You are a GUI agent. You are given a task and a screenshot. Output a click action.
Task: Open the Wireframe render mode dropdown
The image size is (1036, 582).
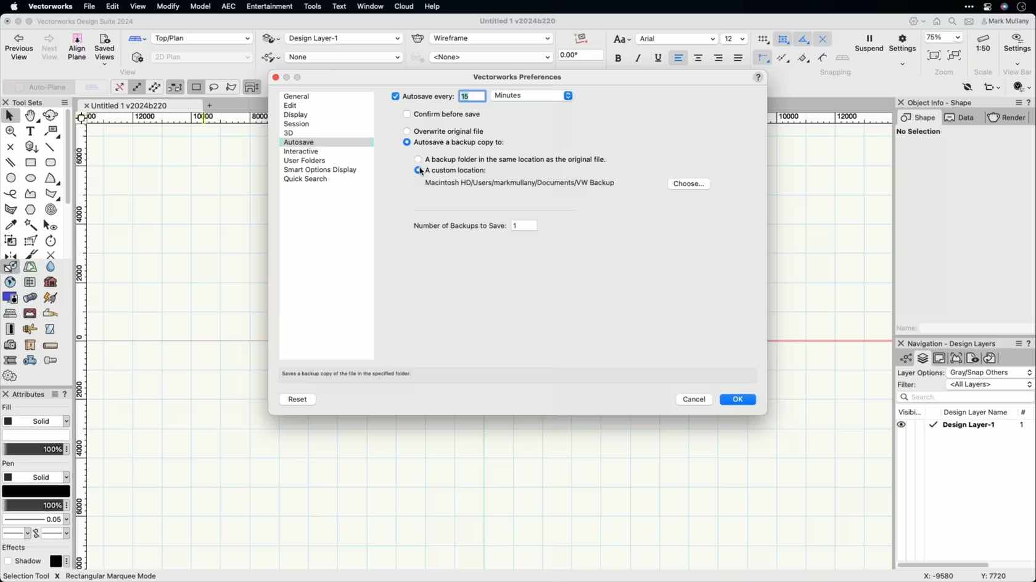[491, 38]
